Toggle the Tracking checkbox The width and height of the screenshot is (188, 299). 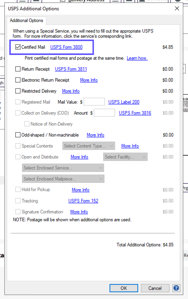point(18,201)
